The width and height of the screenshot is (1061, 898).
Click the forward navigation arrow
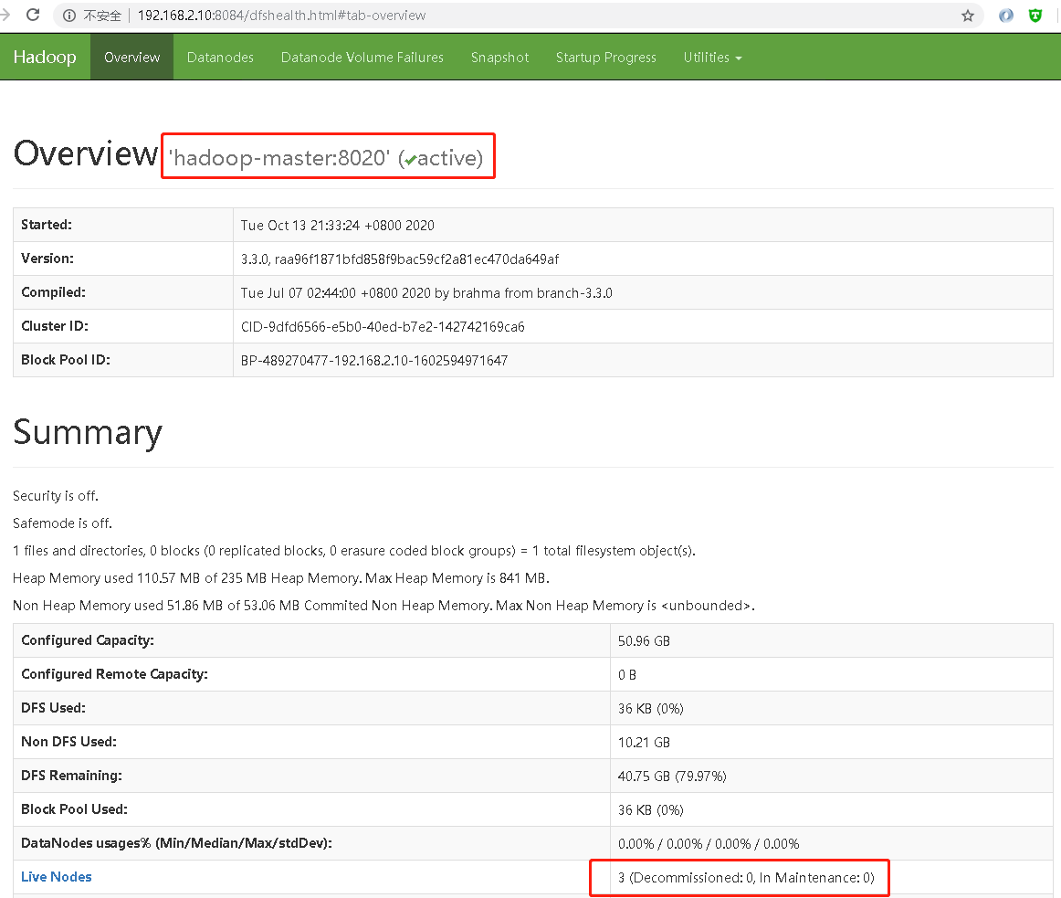(x=5, y=15)
